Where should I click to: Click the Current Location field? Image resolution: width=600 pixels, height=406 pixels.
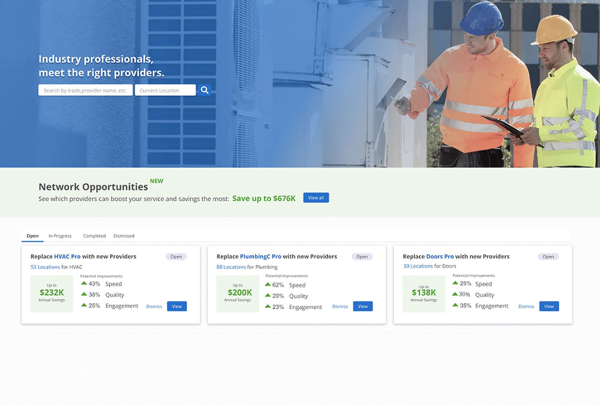pos(165,90)
